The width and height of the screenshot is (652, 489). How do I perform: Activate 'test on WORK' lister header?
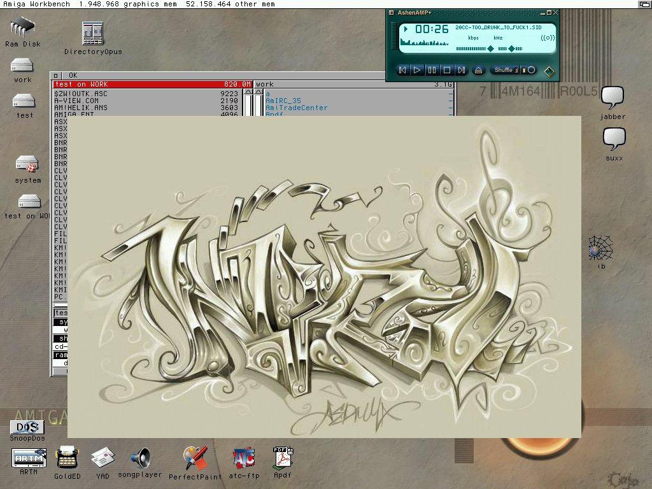pyautogui.click(x=153, y=85)
